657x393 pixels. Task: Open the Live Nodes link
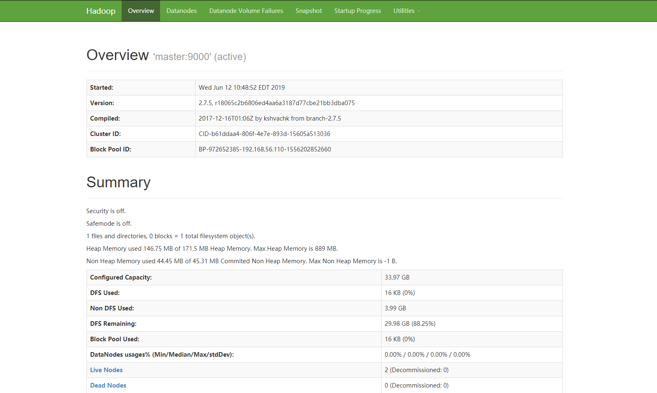point(106,370)
